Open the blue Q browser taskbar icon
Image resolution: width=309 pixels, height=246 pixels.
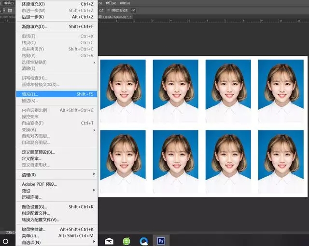[143, 241]
